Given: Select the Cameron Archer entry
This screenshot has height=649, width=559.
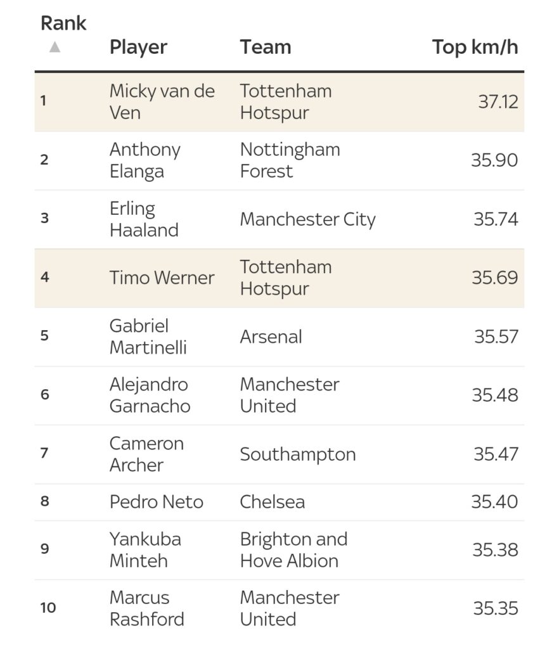Looking at the screenshot, I should tap(146, 454).
